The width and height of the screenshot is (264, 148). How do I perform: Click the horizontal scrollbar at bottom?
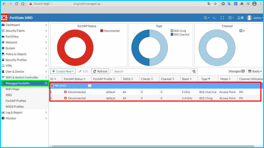153,146
